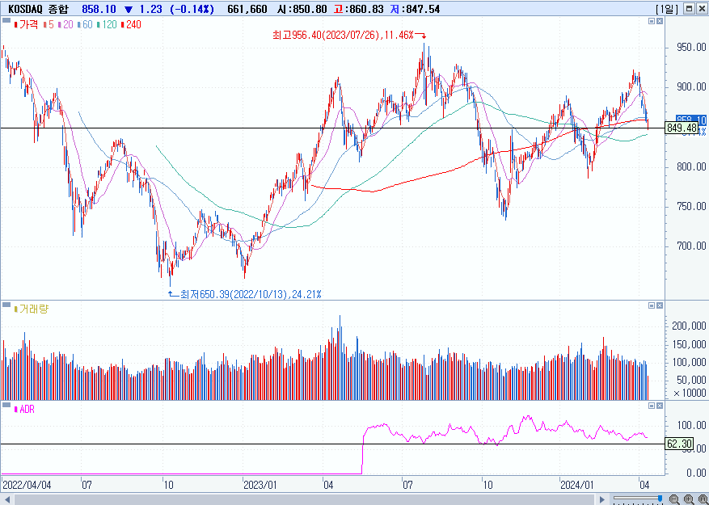Viewport: 709px width, 505px height.
Task: Click the horizontal chart scrollbar track
Action: 306,499
